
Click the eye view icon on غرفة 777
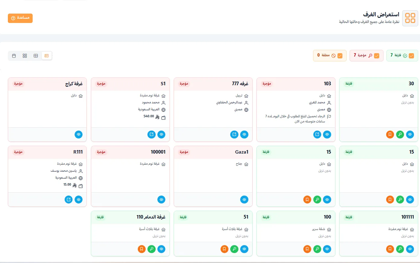click(244, 135)
